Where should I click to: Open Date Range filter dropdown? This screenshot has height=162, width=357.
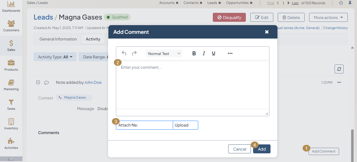(94, 57)
